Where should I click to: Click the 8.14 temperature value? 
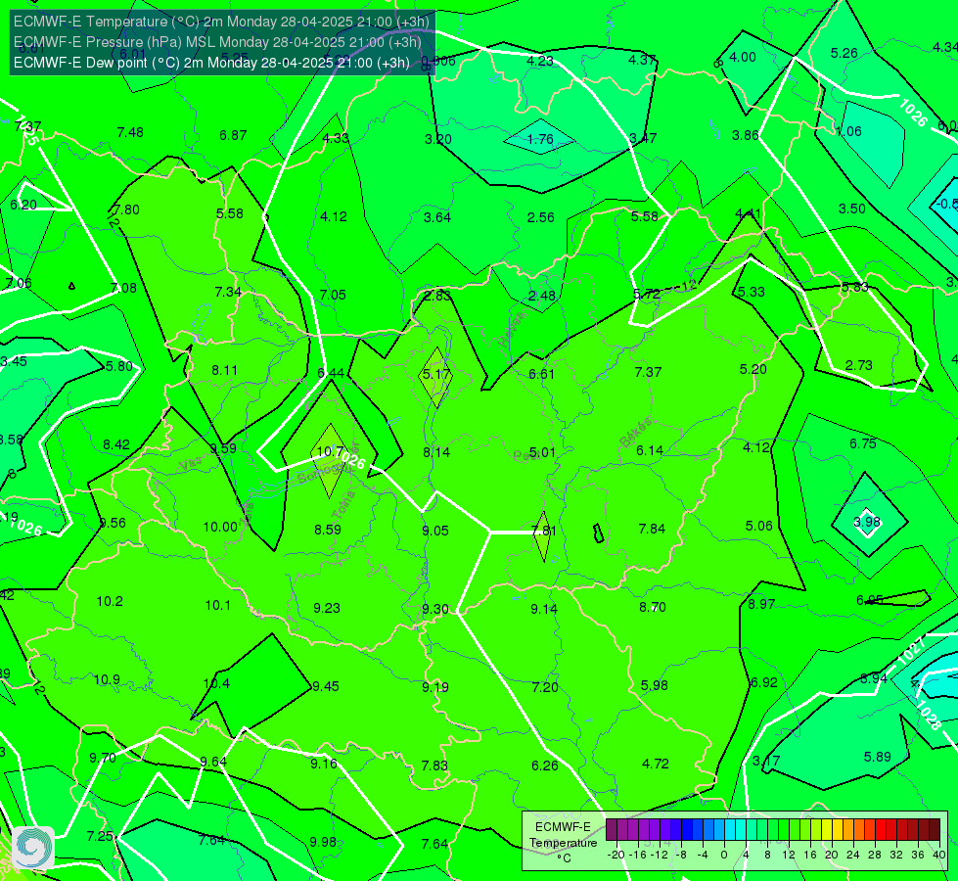pyautogui.click(x=436, y=452)
